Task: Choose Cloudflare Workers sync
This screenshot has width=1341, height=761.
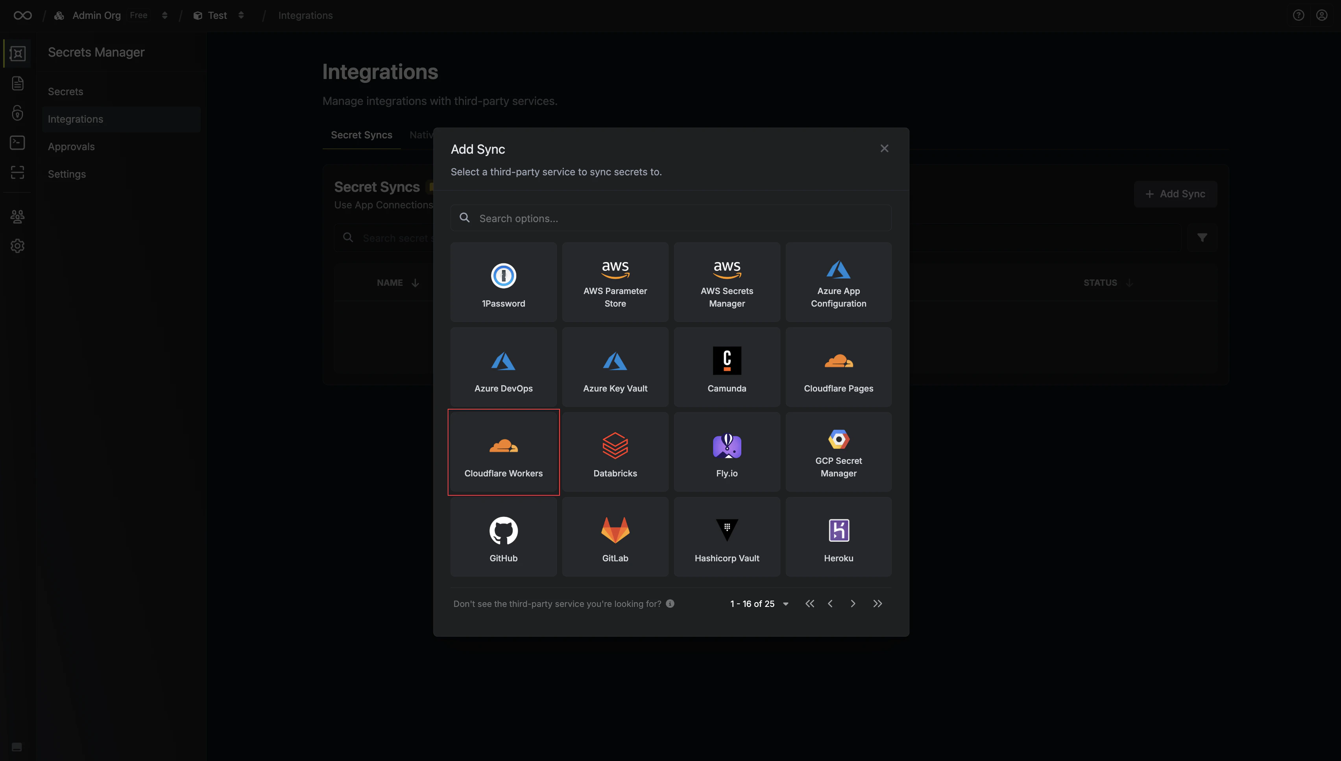Action: 503,452
